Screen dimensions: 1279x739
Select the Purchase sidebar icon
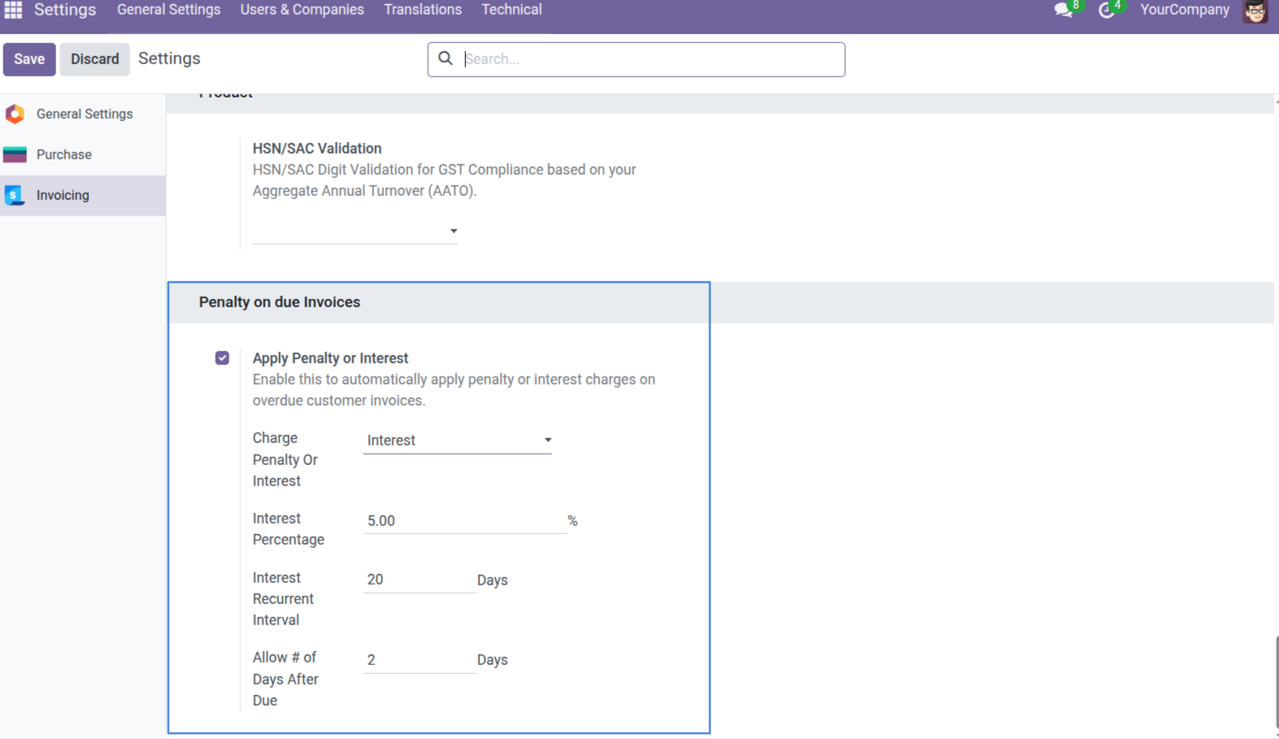tap(15, 154)
